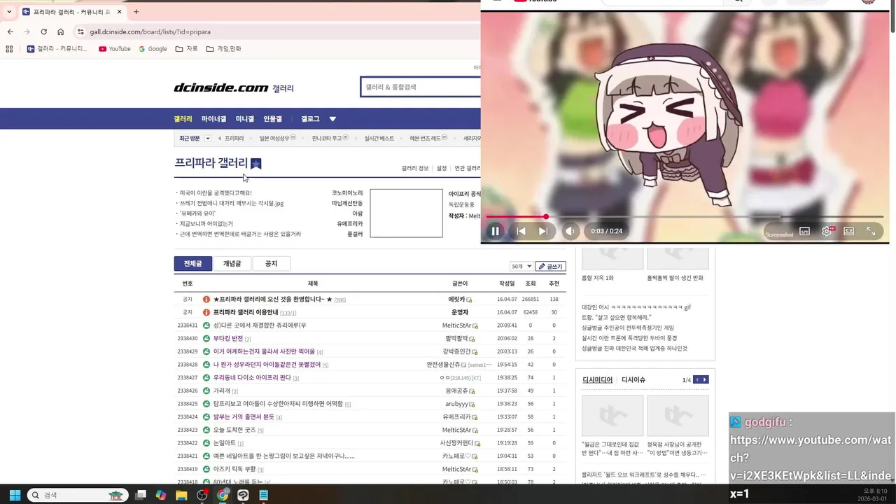The height and width of the screenshot is (504, 896).
Task: Click the 글쓰기 write button
Action: [x=550, y=267]
